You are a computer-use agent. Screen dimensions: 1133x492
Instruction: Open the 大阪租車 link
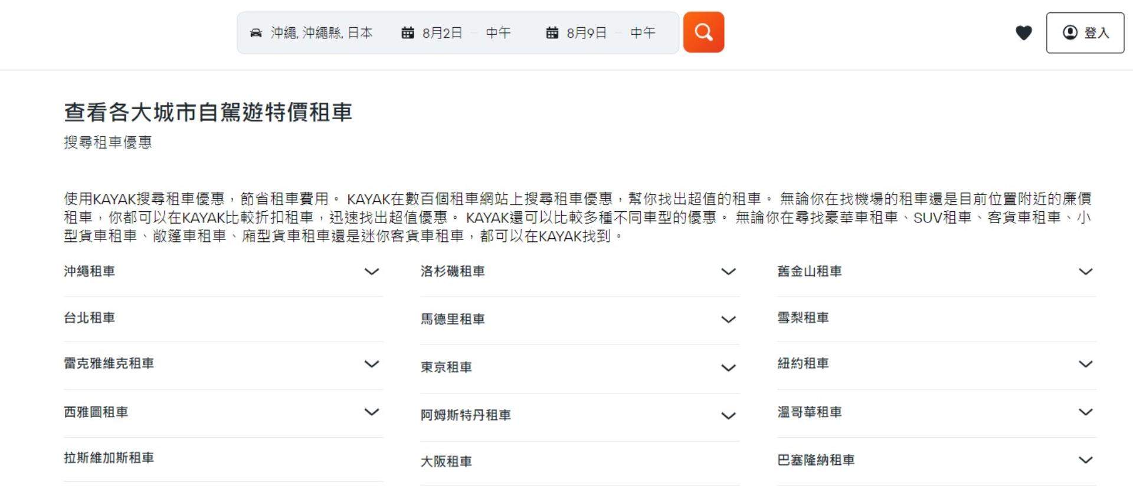point(446,462)
